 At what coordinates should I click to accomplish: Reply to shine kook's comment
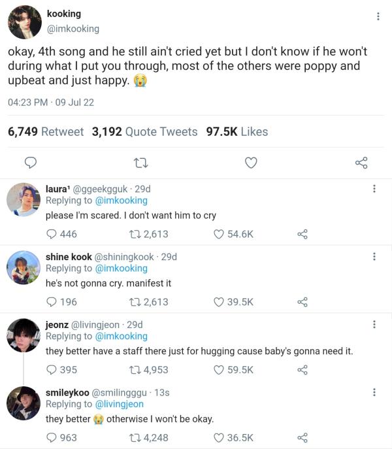click(x=52, y=302)
